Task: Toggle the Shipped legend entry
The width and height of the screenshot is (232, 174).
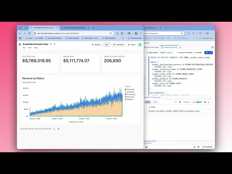Action: point(129,99)
